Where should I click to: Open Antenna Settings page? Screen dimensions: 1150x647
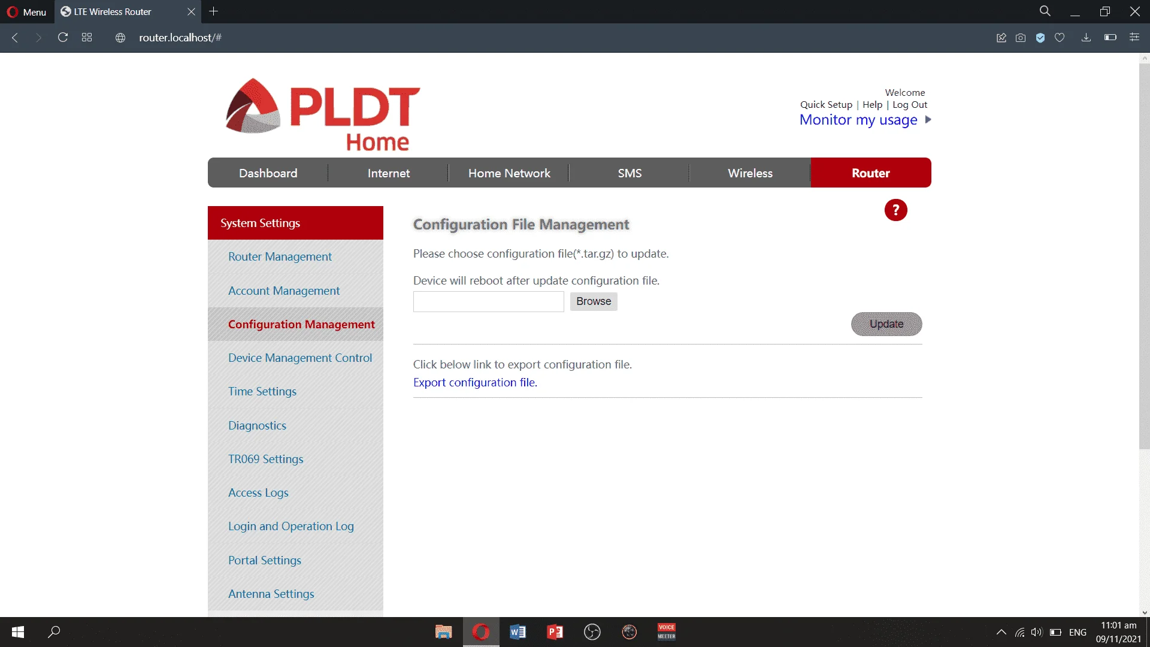coord(271,594)
